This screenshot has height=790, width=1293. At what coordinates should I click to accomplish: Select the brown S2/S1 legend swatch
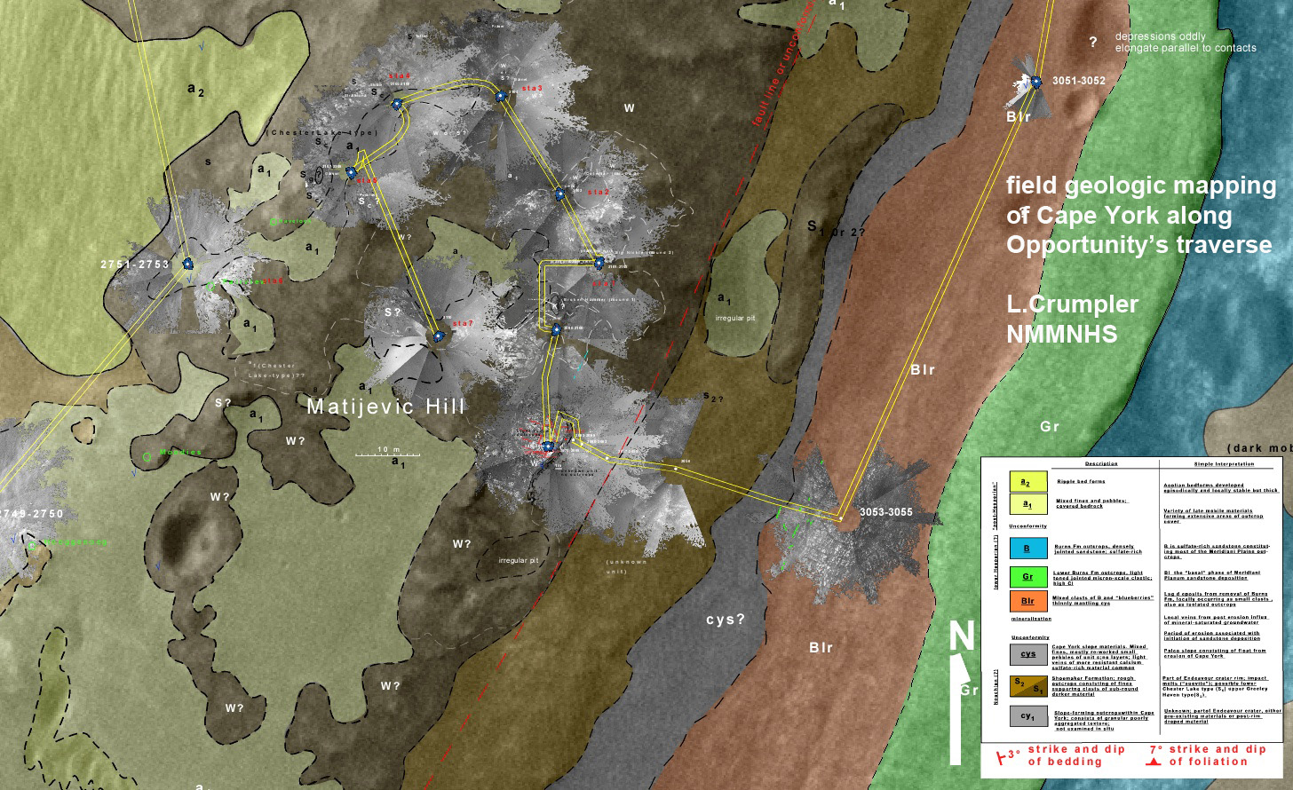(x=1027, y=685)
